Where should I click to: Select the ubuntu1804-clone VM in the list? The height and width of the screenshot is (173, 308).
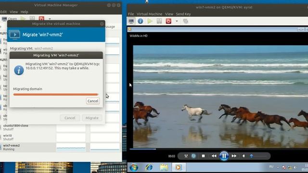(x=60, y=127)
